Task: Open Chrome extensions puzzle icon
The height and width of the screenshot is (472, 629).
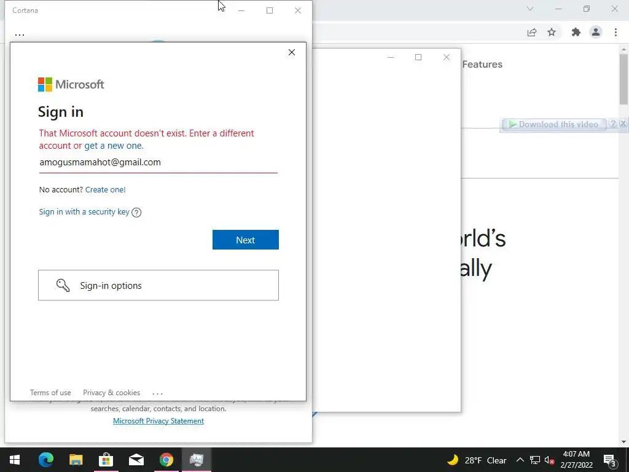Action: [x=576, y=32]
